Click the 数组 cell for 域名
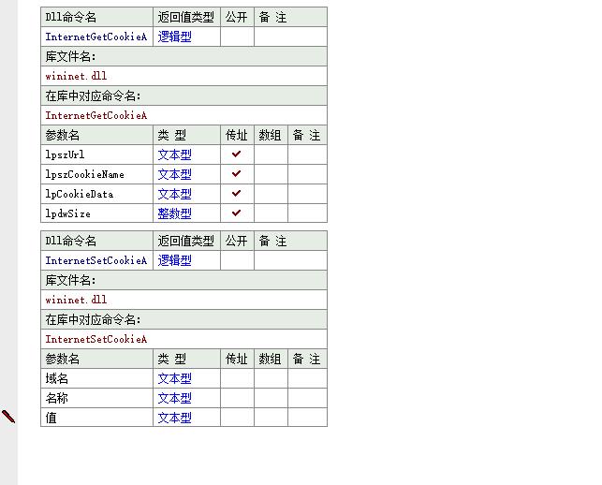Image resolution: width=602 pixels, height=485 pixels. tap(271, 378)
